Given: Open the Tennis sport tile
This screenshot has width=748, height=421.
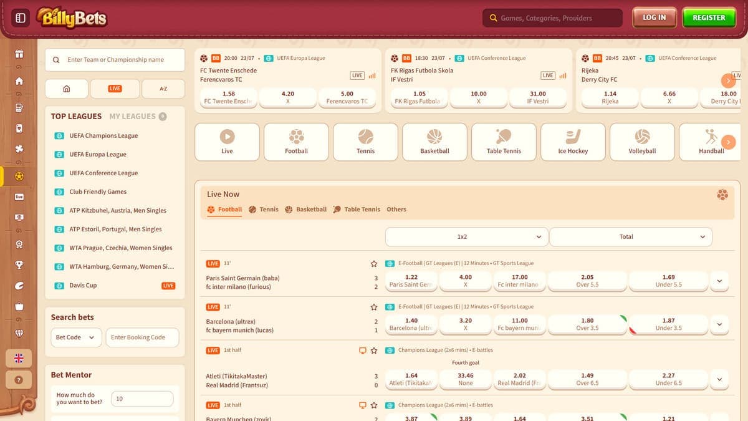Looking at the screenshot, I should 365,142.
